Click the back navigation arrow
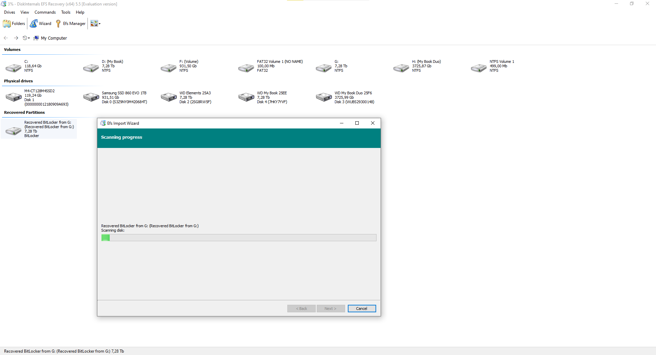 coord(6,38)
